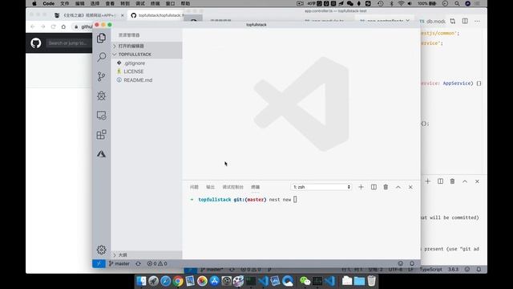
Task: Open the Help (帮助) menu
Action: 185,3
